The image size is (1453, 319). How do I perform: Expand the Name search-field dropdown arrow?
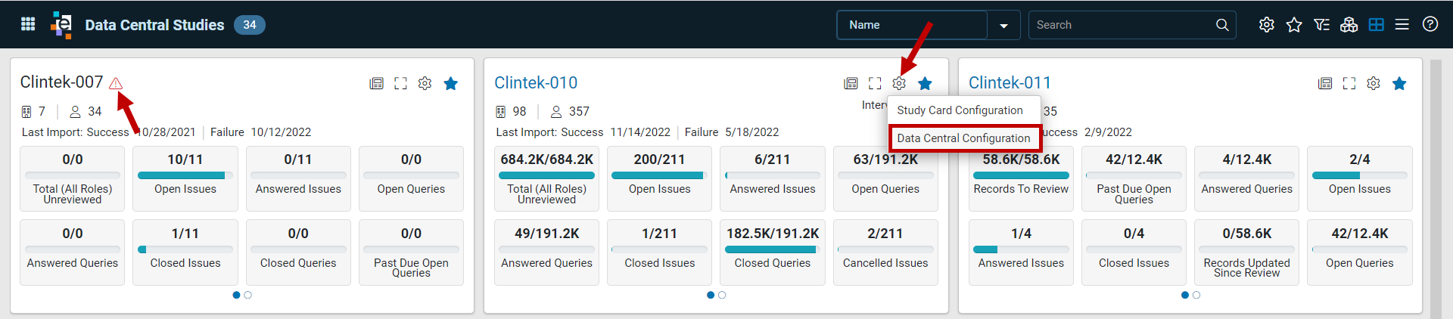pyautogui.click(x=1003, y=25)
